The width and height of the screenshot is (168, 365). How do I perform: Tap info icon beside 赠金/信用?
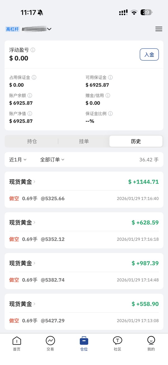108,95
